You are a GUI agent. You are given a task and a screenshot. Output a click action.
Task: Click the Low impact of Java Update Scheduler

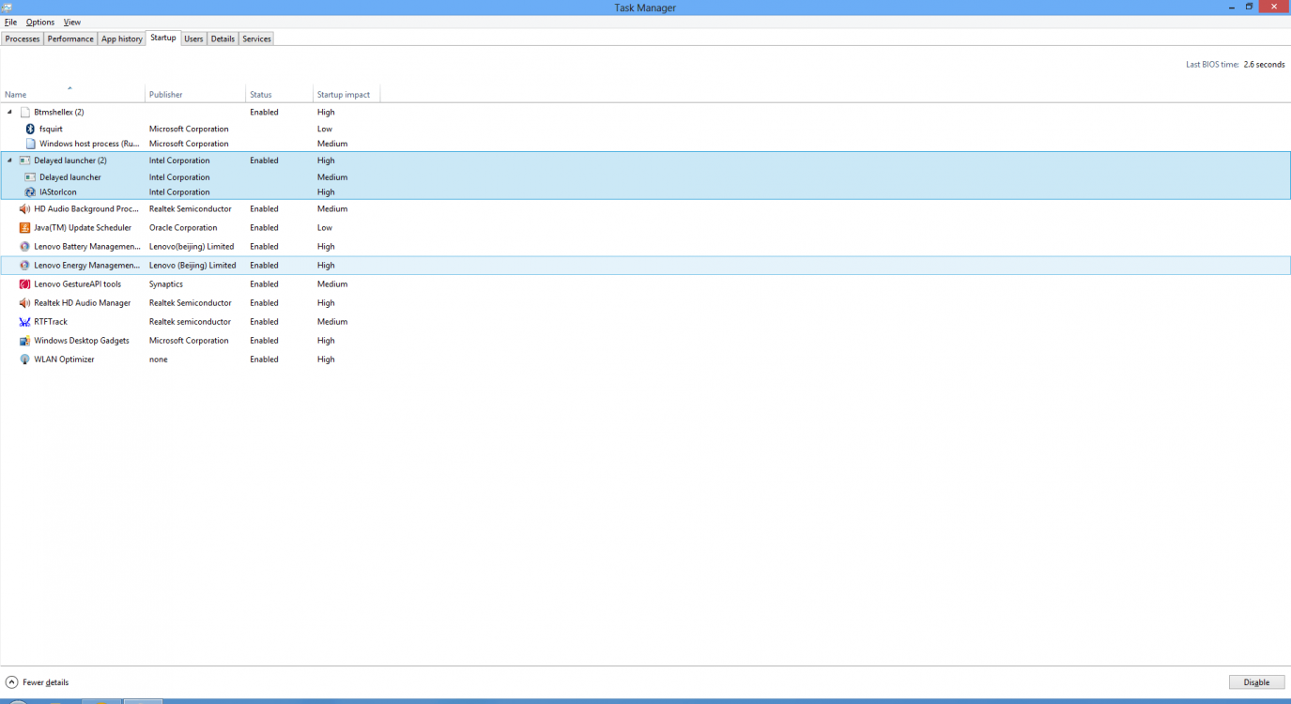click(325, 228)
